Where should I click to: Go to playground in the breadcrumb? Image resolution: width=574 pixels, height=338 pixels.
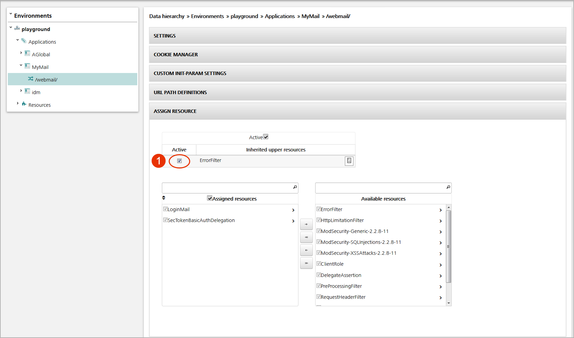click(x=244, y=16)
